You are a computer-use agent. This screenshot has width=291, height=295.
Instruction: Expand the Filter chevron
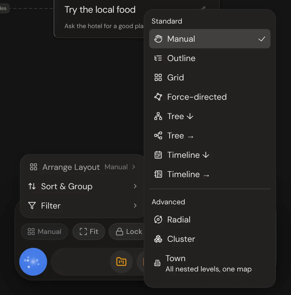pyautogui.click(x=135, y=206)
